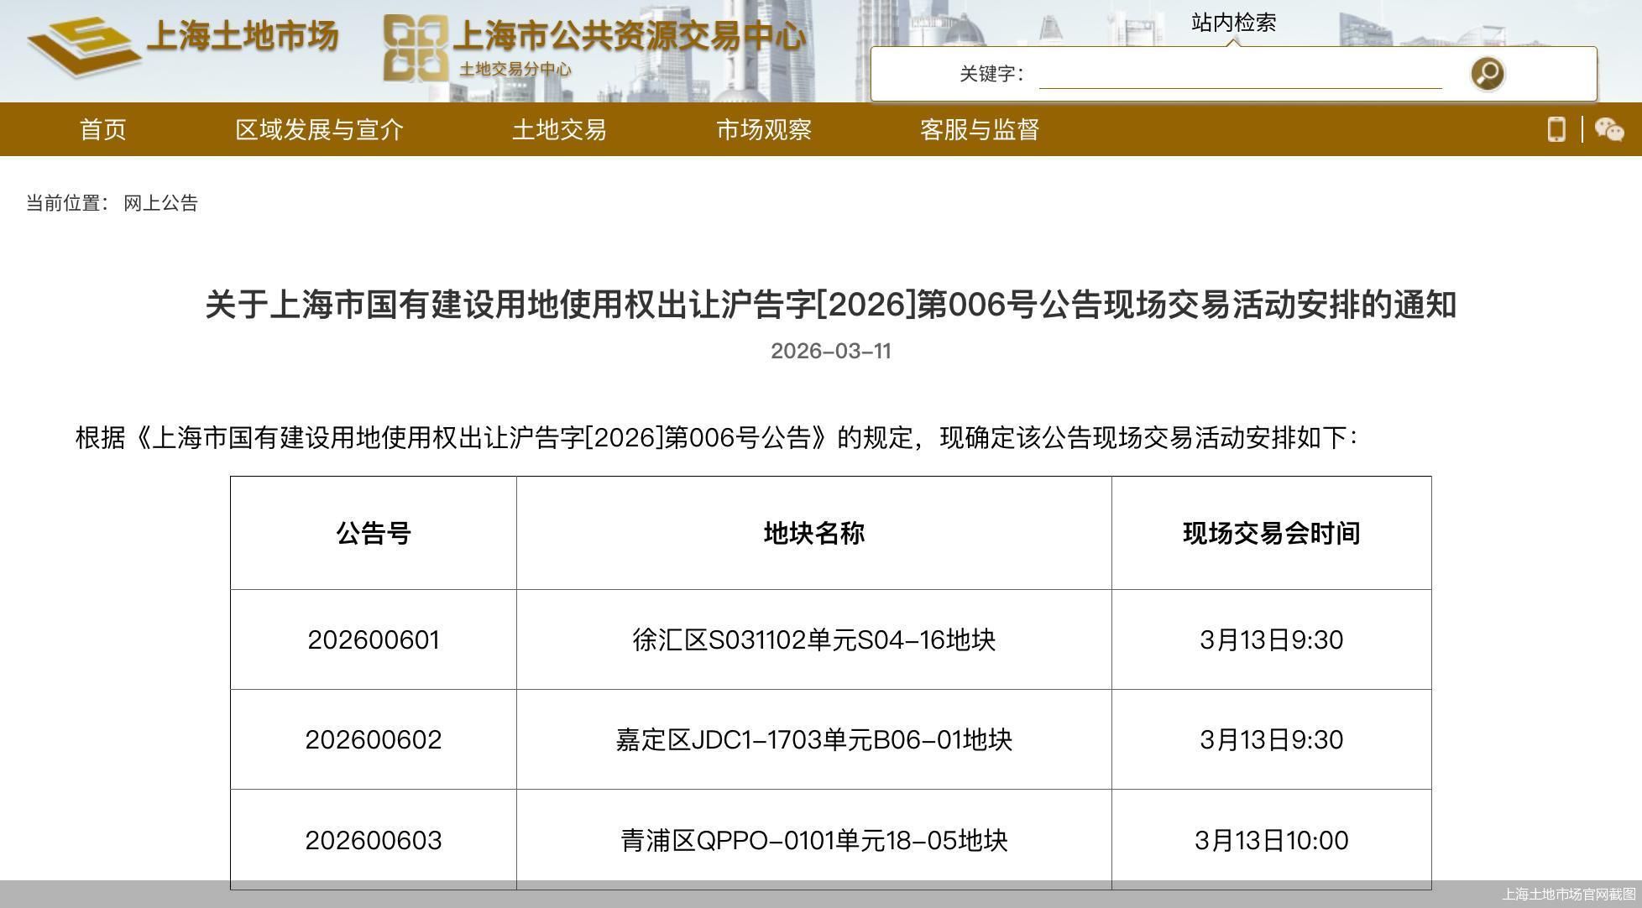Open the 区域发展与宣介 menu
The image size is (1642, 908).
[319, 130]
